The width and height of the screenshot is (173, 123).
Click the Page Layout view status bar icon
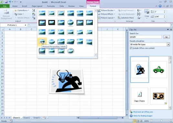click(x=138, y=121)
